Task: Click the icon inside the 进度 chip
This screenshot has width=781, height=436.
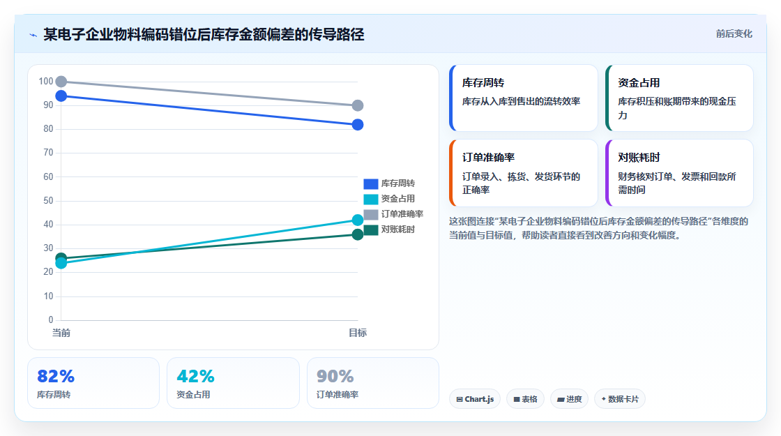Action: [x=561, y=400]
